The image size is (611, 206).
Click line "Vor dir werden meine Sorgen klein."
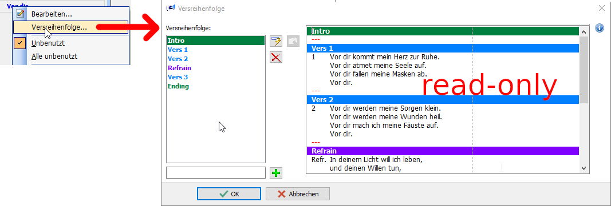(385, 108)
